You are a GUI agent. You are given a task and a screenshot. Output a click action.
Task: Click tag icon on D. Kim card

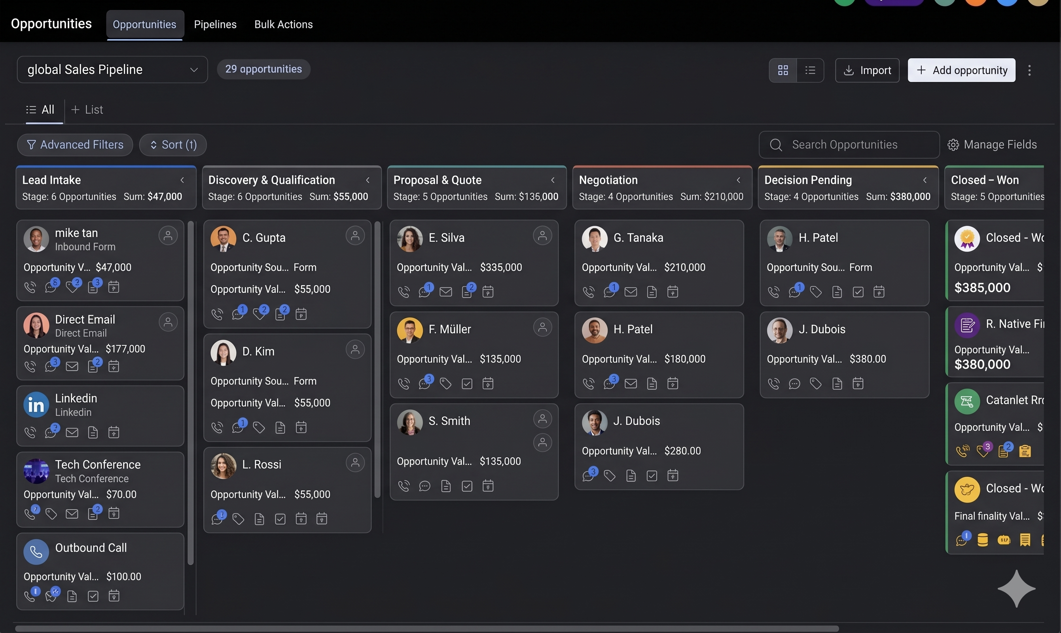tap(259, 427)
